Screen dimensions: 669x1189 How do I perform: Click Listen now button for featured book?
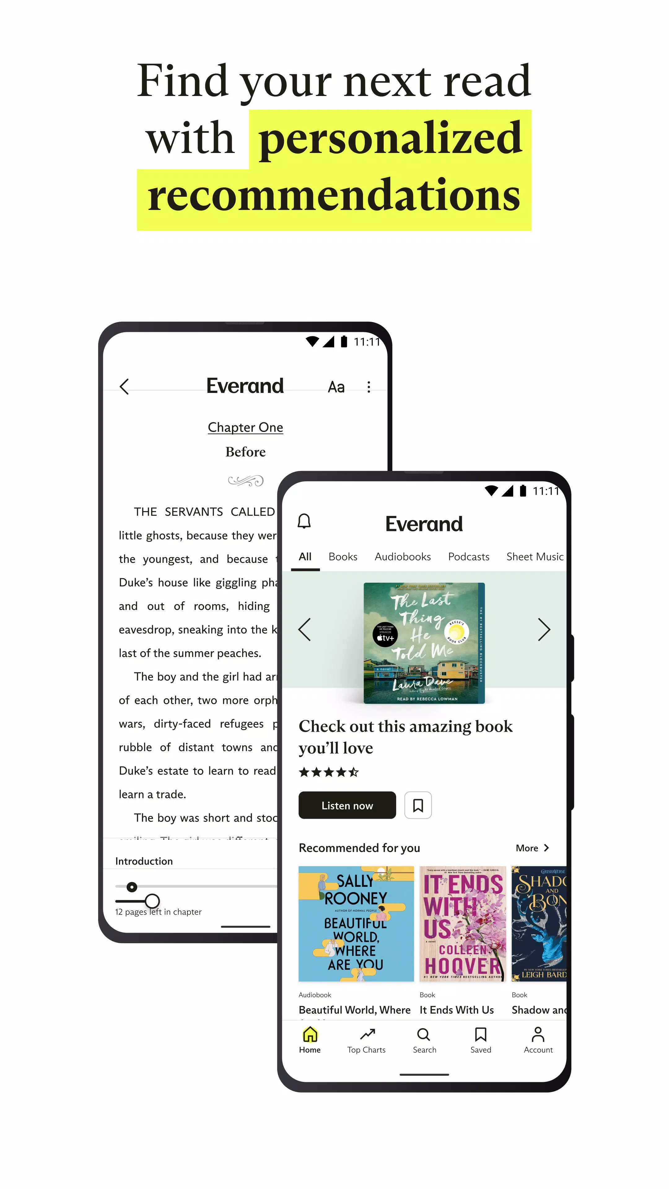[347, 805]
